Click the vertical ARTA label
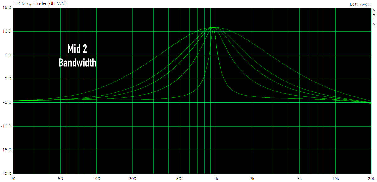The image size is (377, 182). point(374,17)
